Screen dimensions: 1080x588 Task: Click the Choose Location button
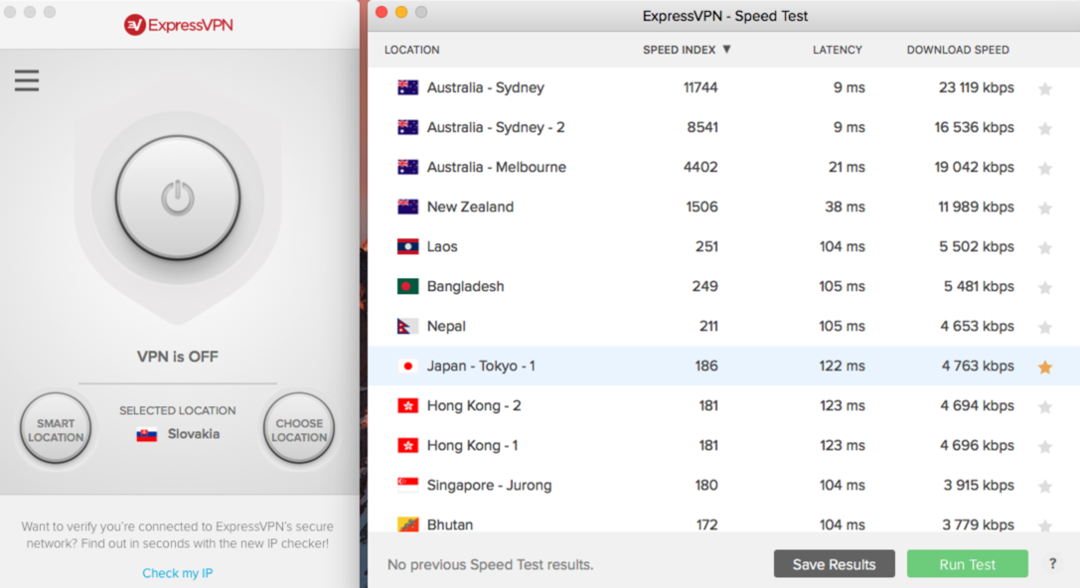click(299, 430)
